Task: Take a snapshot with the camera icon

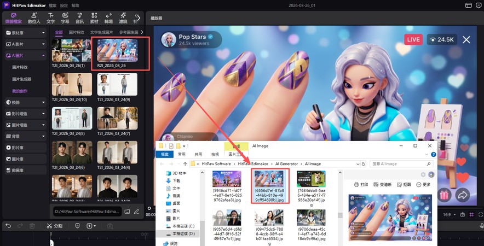Action: (x=463, y=215)
